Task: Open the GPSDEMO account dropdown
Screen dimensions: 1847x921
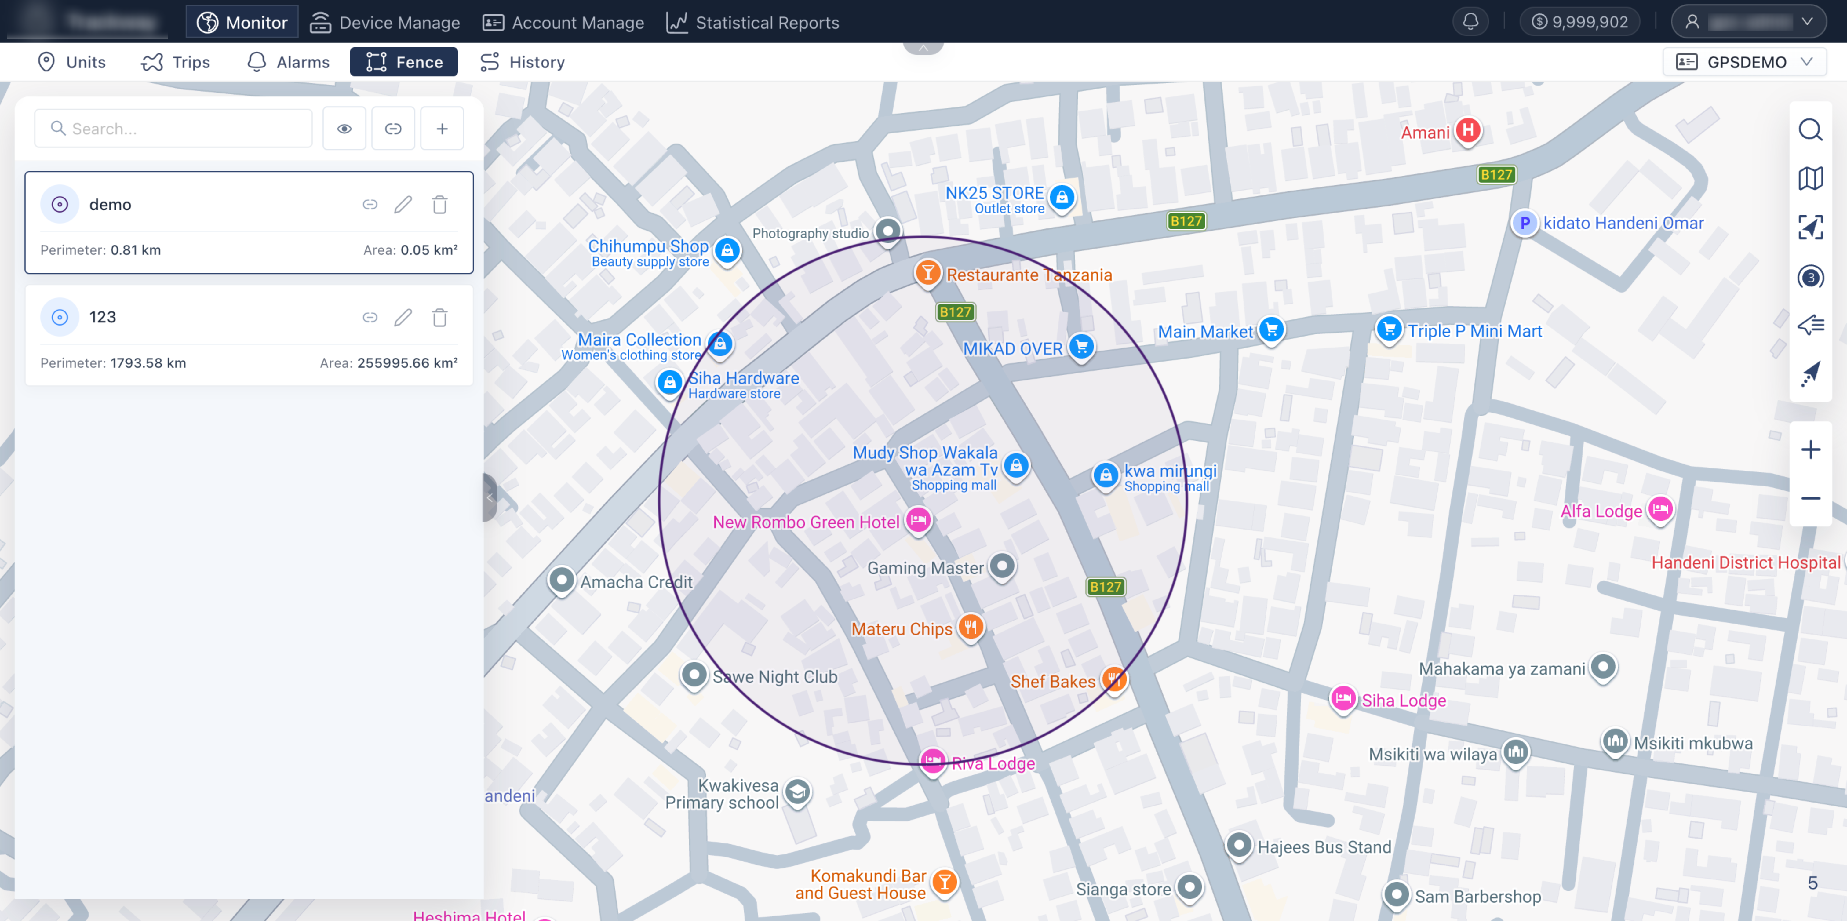Action: click(1744, 62)
